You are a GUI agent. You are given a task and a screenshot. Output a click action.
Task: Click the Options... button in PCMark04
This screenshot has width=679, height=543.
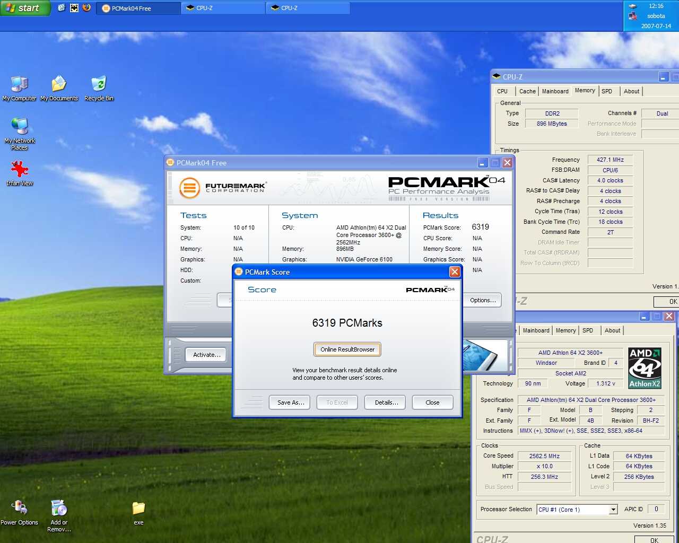[x=482, y=300]
